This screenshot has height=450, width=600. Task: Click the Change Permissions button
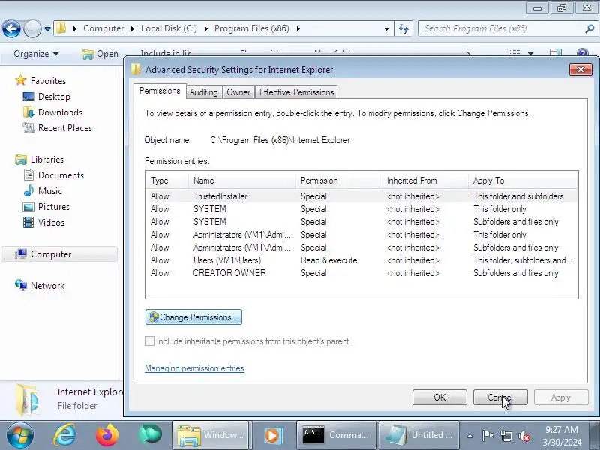click(193, 316)
